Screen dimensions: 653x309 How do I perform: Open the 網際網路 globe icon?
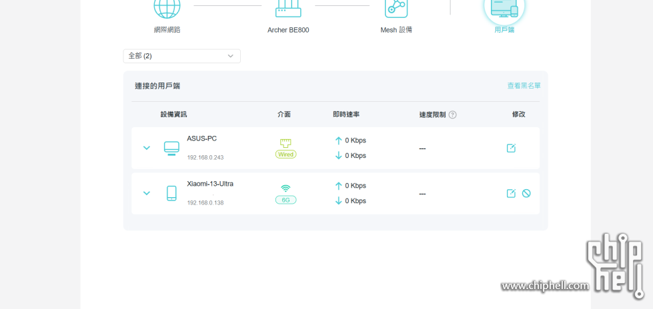point(167,8)
